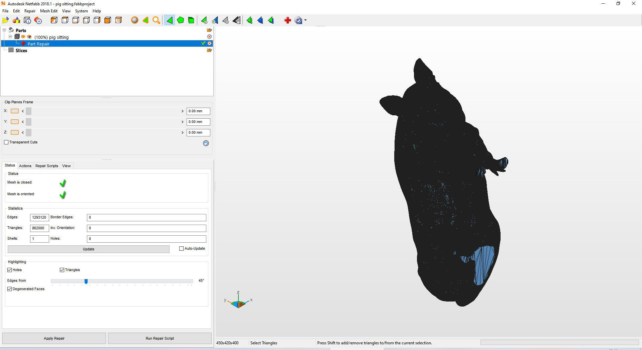Click the Update statistics button

click(x=89, y=249)
